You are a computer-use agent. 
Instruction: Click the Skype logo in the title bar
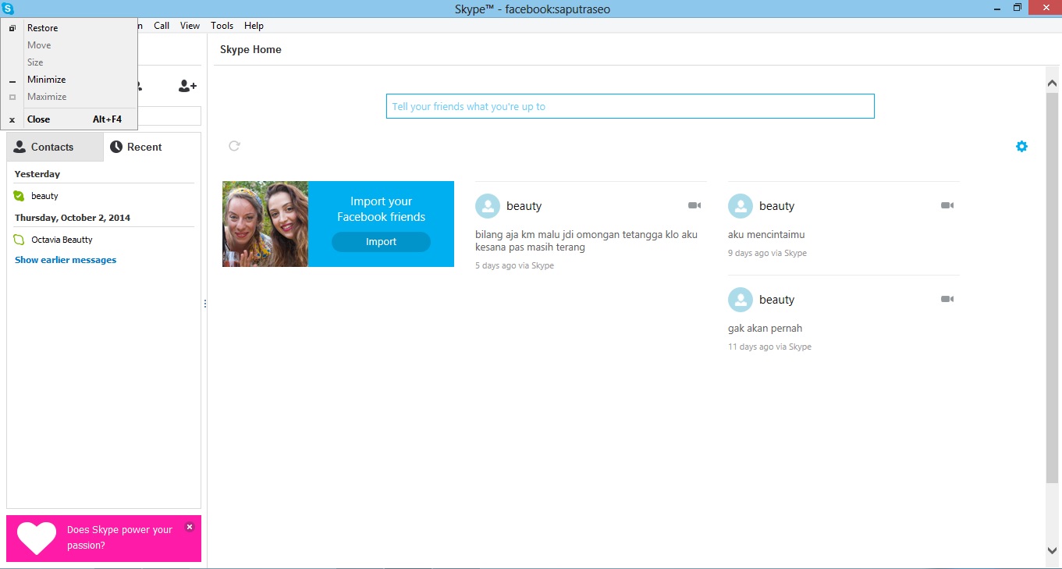click(9, 9)
